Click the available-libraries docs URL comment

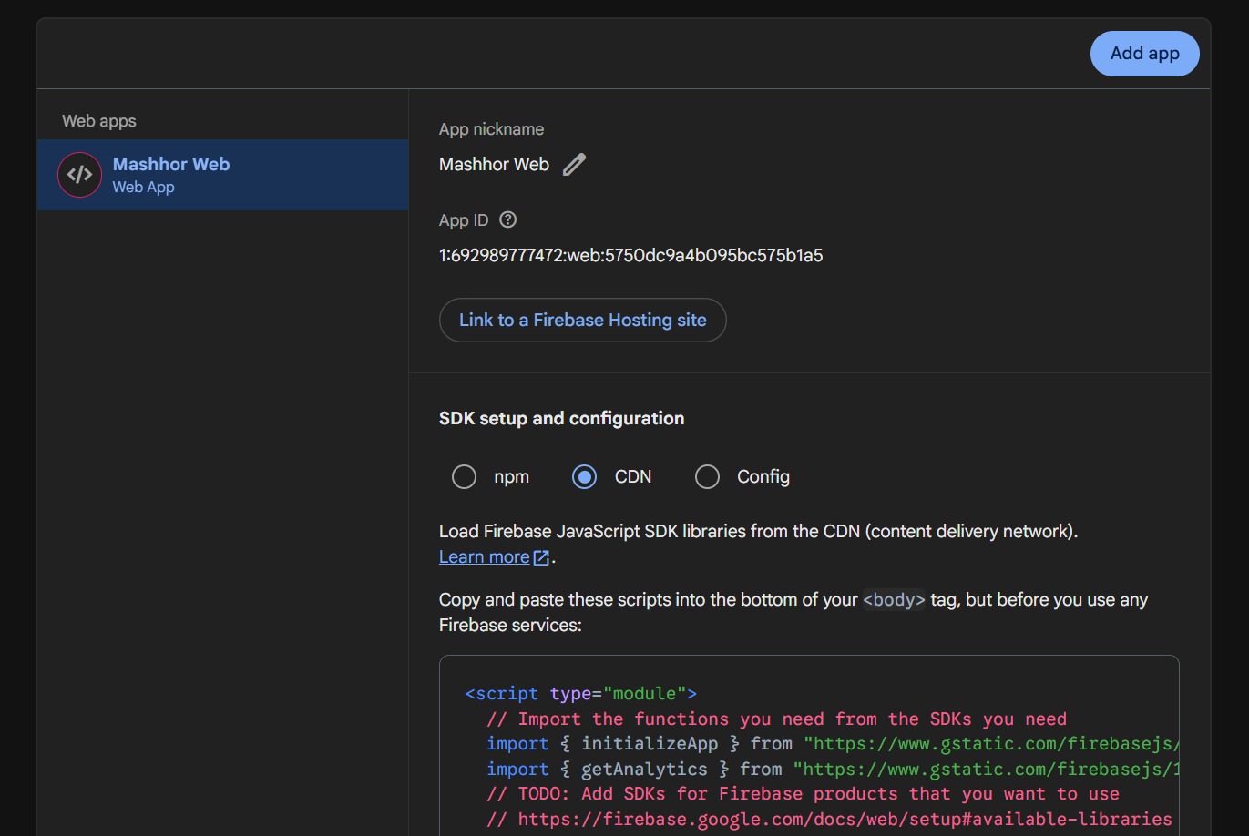point(830,820)
